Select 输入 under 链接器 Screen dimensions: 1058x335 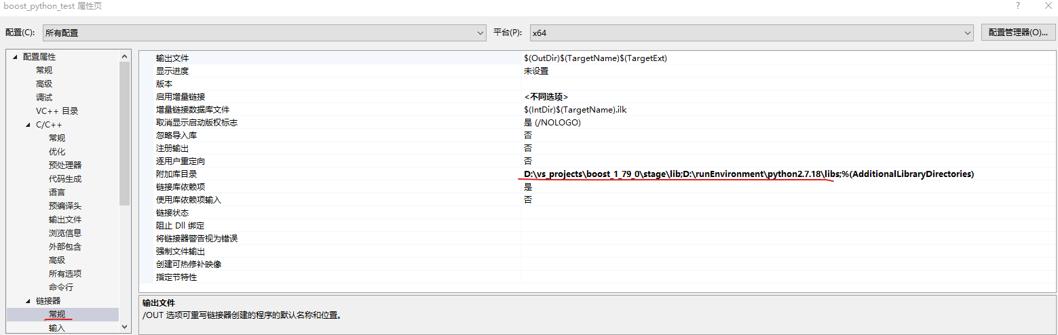57,328
